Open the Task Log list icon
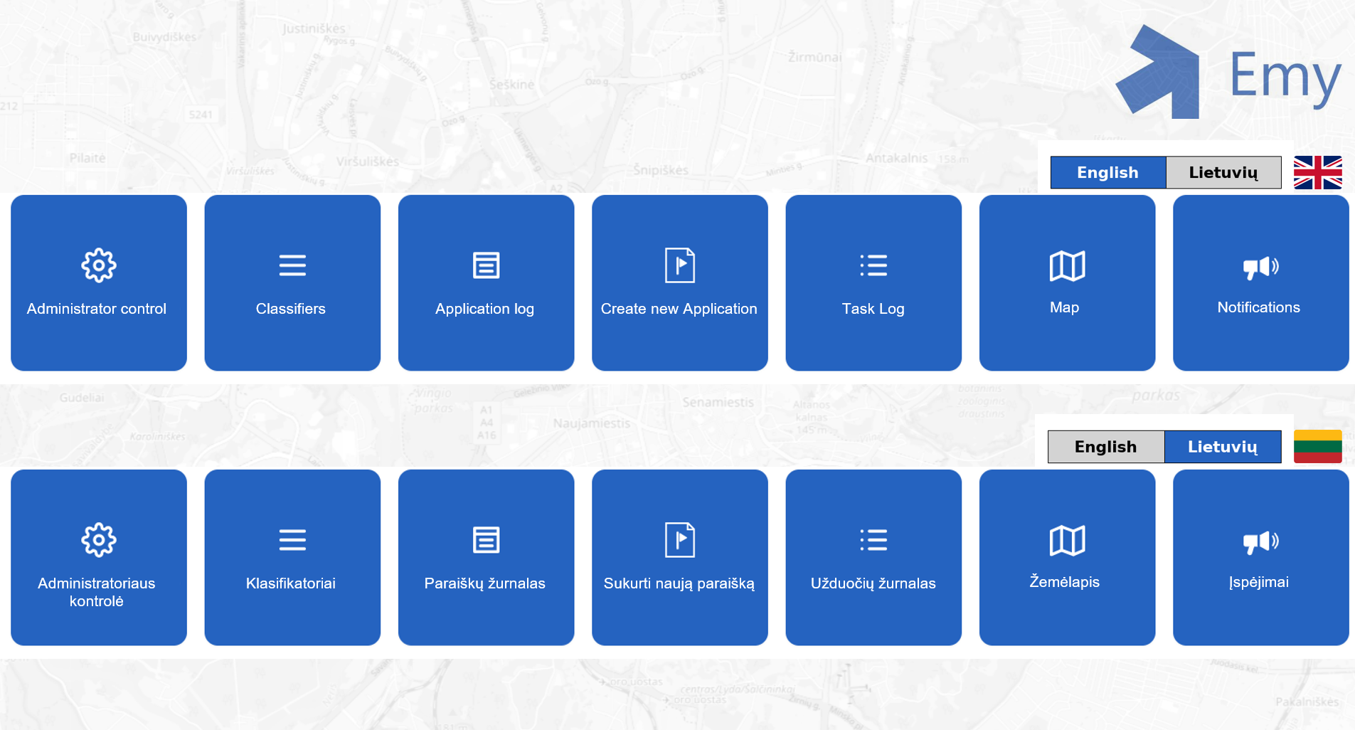 (873, 265)
